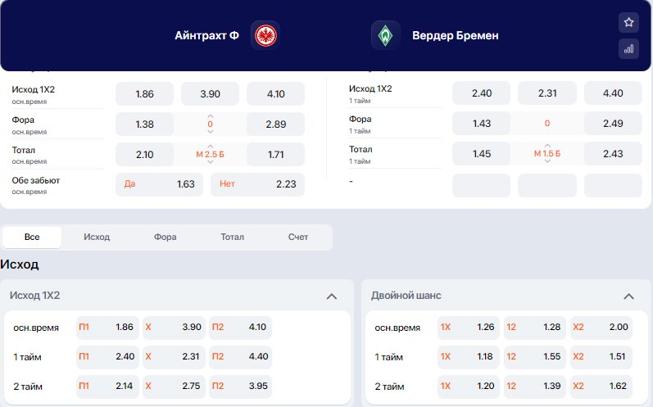Decrease full-time total 2.5 with down arrow
This screenshot has width=653, height=407.
point(211,162)
